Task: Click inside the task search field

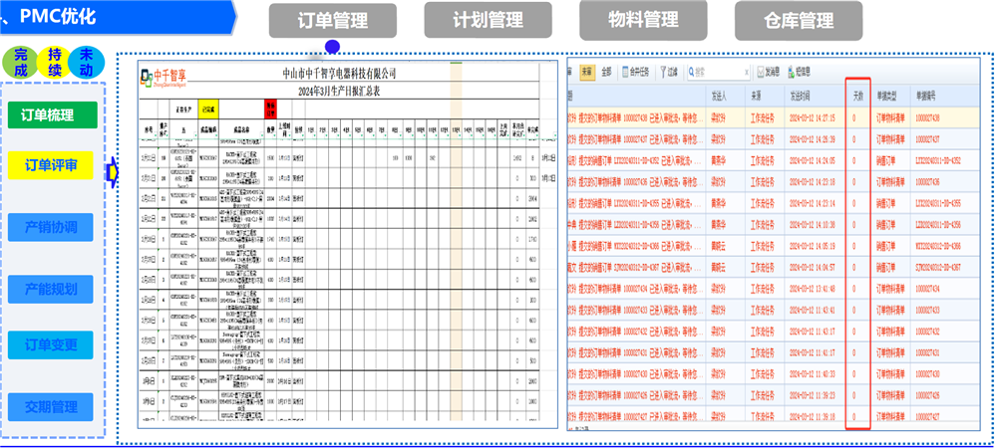Action: point(719,73)
